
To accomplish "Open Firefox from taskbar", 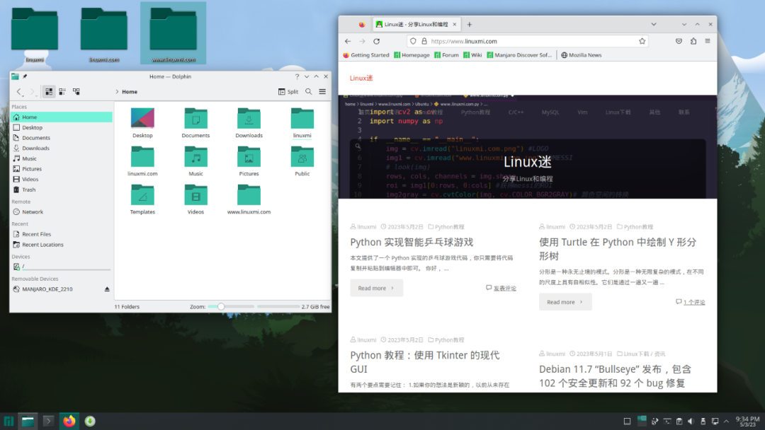I will click(69, 422).
